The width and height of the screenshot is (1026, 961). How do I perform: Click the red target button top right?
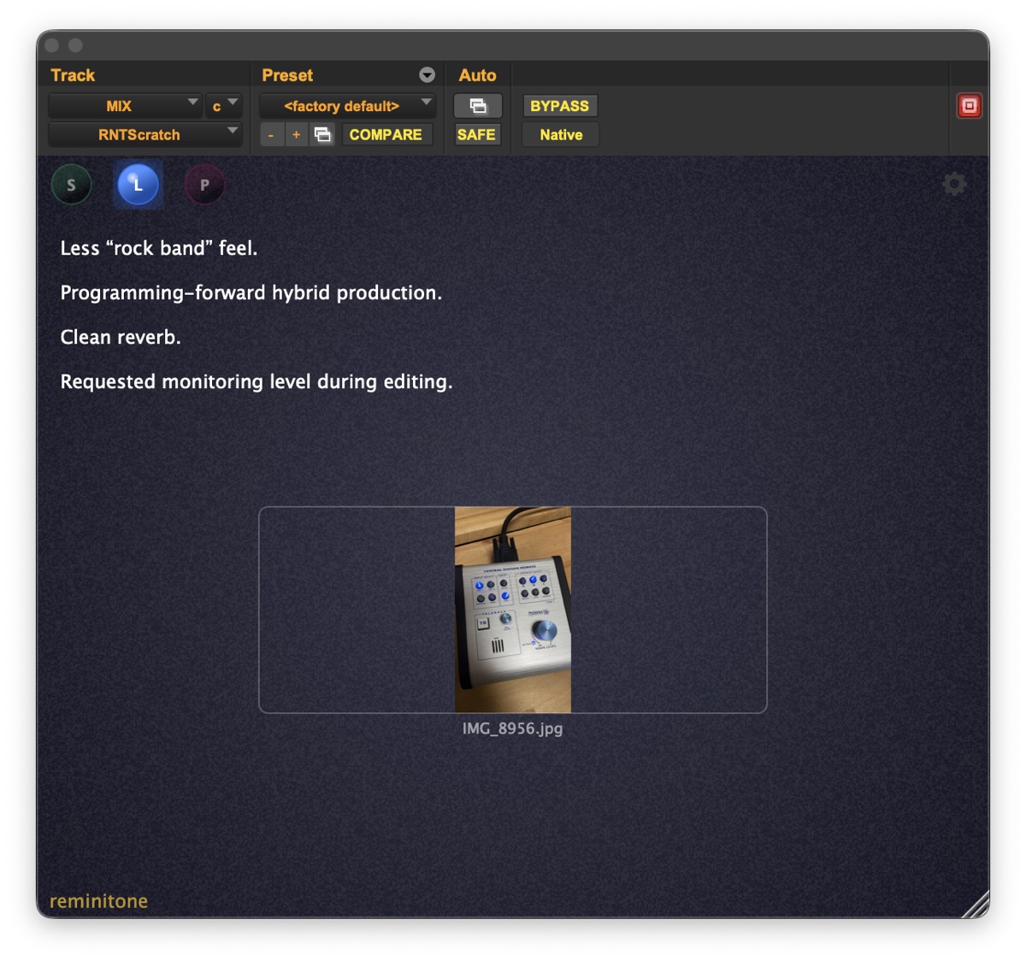969,106
